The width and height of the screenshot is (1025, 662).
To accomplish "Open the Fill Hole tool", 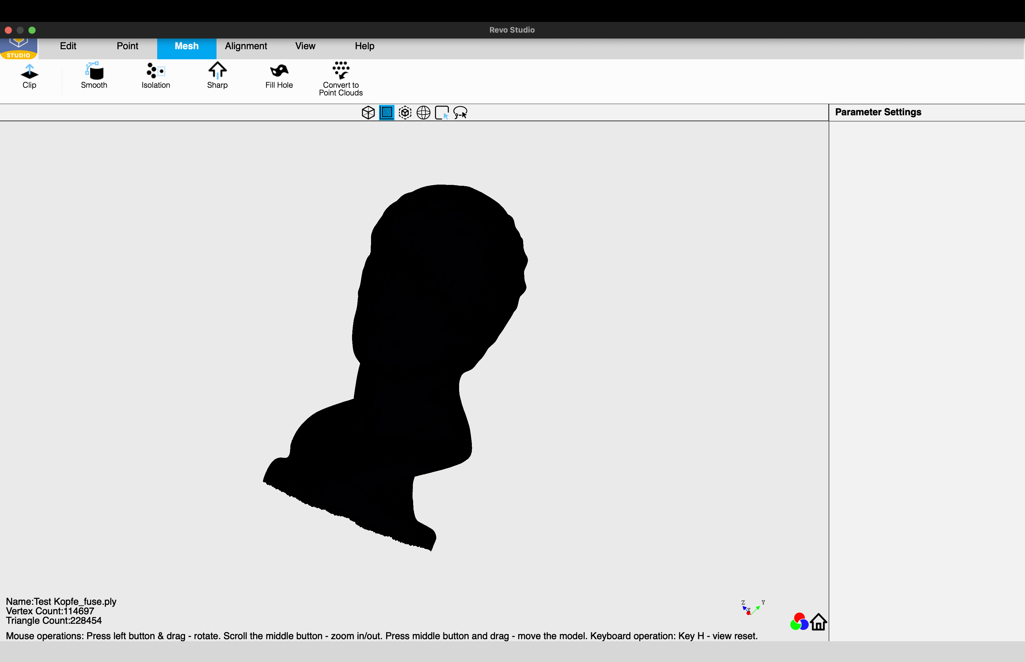I will pos(279,76).
